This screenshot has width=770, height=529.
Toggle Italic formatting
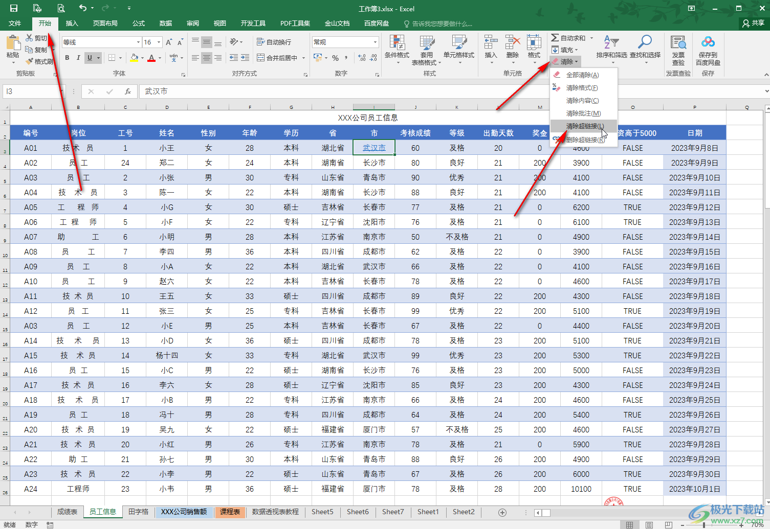[x=78, y=58]
